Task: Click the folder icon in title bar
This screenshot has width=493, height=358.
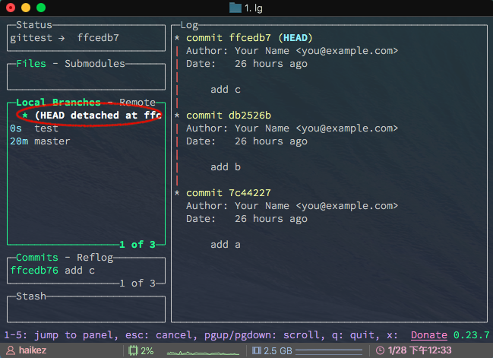Action: click(235, 8)
